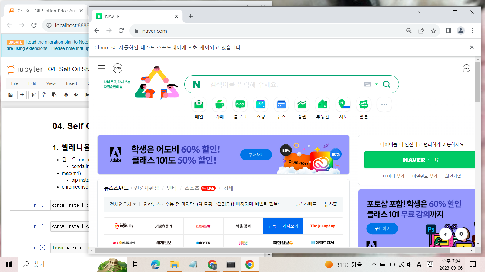Cut cell with Jupyter scissors icon

click(34, 95)
